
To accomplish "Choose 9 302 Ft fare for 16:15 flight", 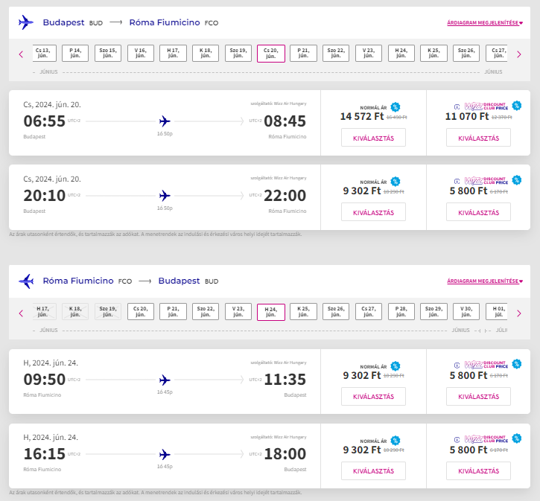I will pos(373,470).
